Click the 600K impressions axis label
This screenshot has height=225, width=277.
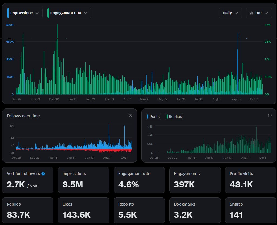10,25
